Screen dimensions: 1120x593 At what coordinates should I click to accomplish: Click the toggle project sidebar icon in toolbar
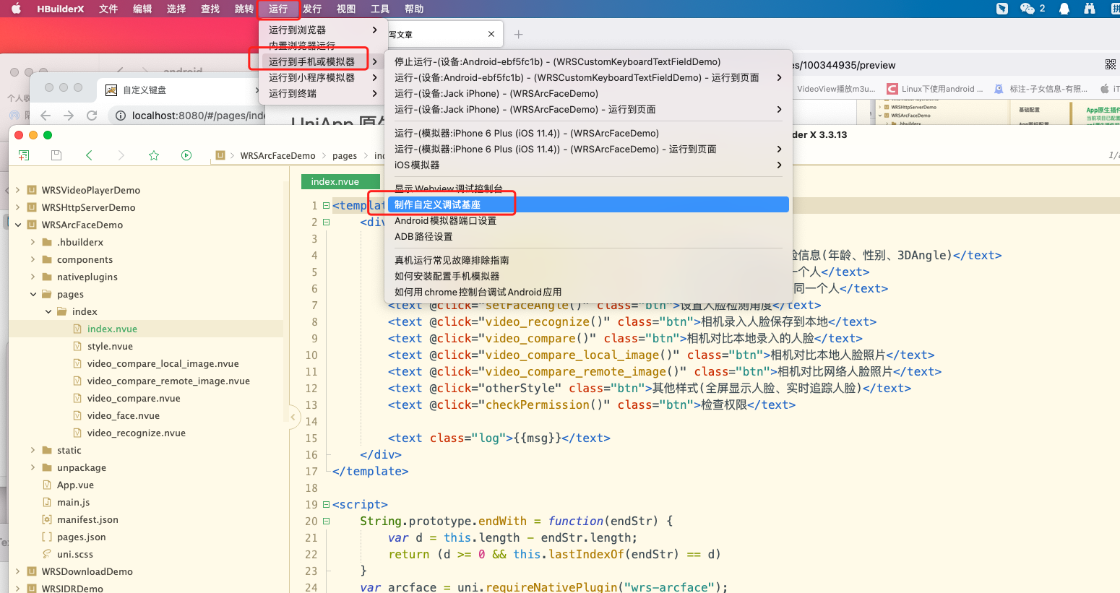pos(24,155)
